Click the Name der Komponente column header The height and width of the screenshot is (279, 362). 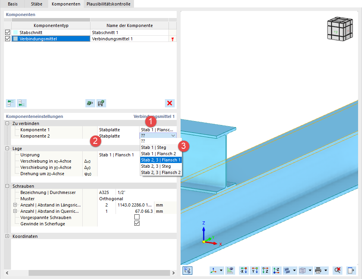[x=130, y=25]
